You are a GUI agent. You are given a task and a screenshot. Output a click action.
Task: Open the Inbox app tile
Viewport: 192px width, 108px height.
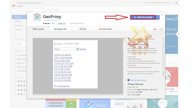tap(95, 103)
